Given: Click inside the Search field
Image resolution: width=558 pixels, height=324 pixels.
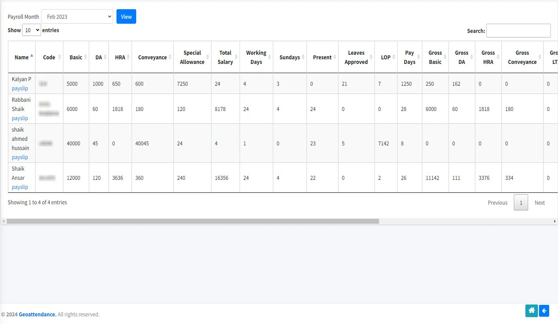Looking at the screenshot, I should pos(518,30).
